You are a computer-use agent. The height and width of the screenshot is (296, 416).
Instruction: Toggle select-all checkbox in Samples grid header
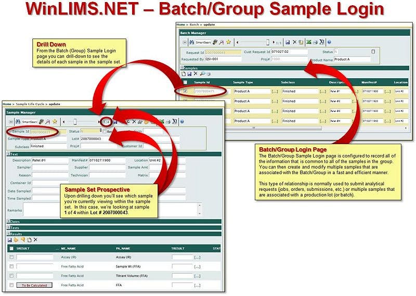click(185, 82)
